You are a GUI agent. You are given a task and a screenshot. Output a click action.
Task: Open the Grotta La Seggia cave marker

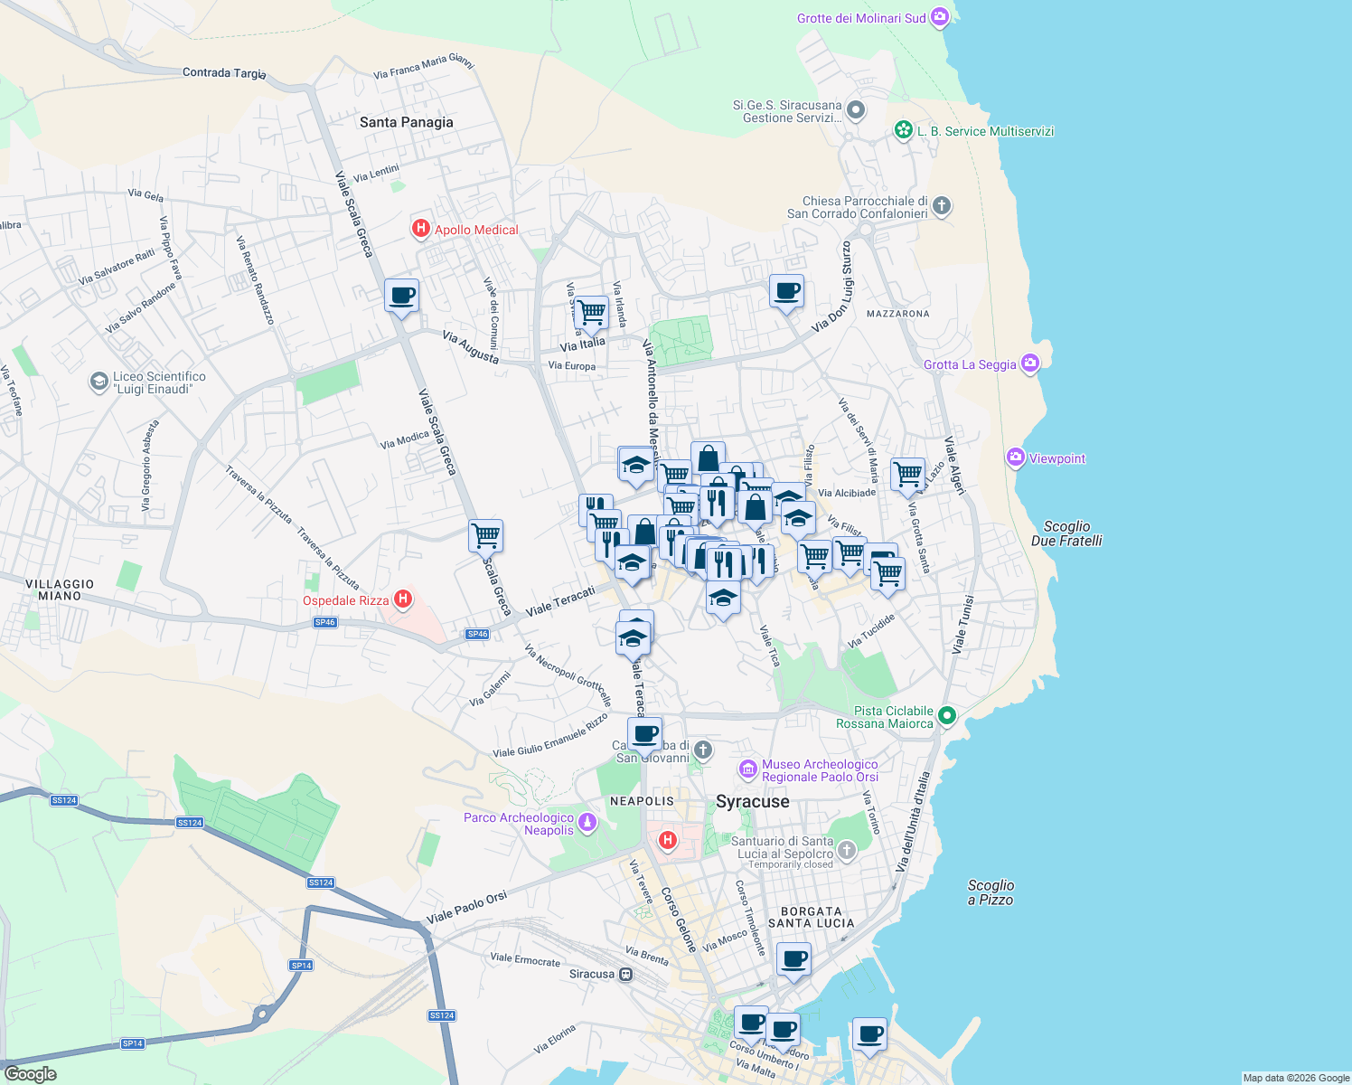point(1029,363)
